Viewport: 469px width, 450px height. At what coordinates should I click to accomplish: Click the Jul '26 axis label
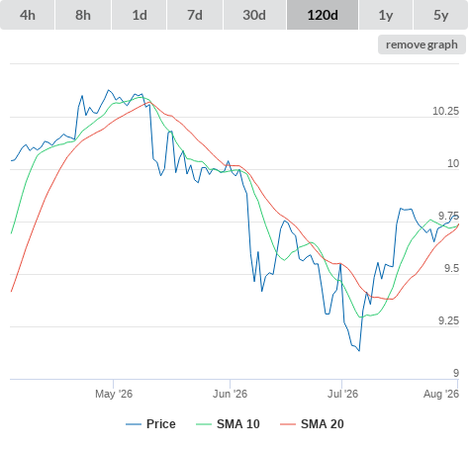342,394
